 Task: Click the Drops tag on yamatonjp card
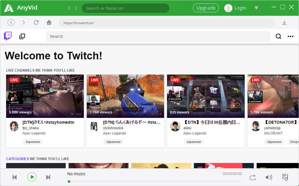[x=293, y=142]
